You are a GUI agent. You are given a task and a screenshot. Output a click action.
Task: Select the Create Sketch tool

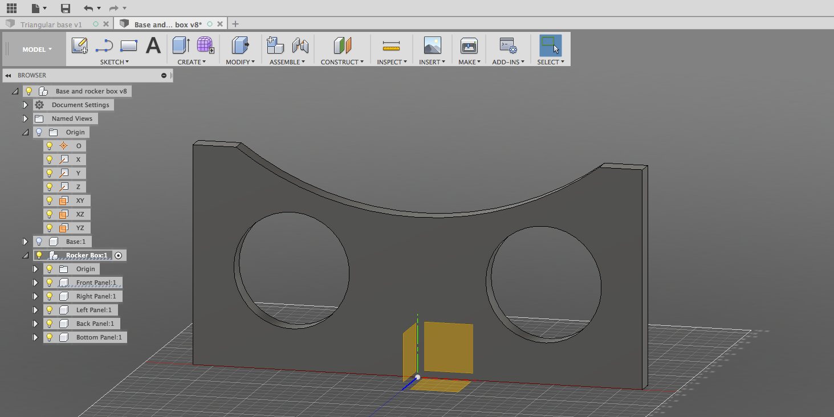tap(79, 46)
